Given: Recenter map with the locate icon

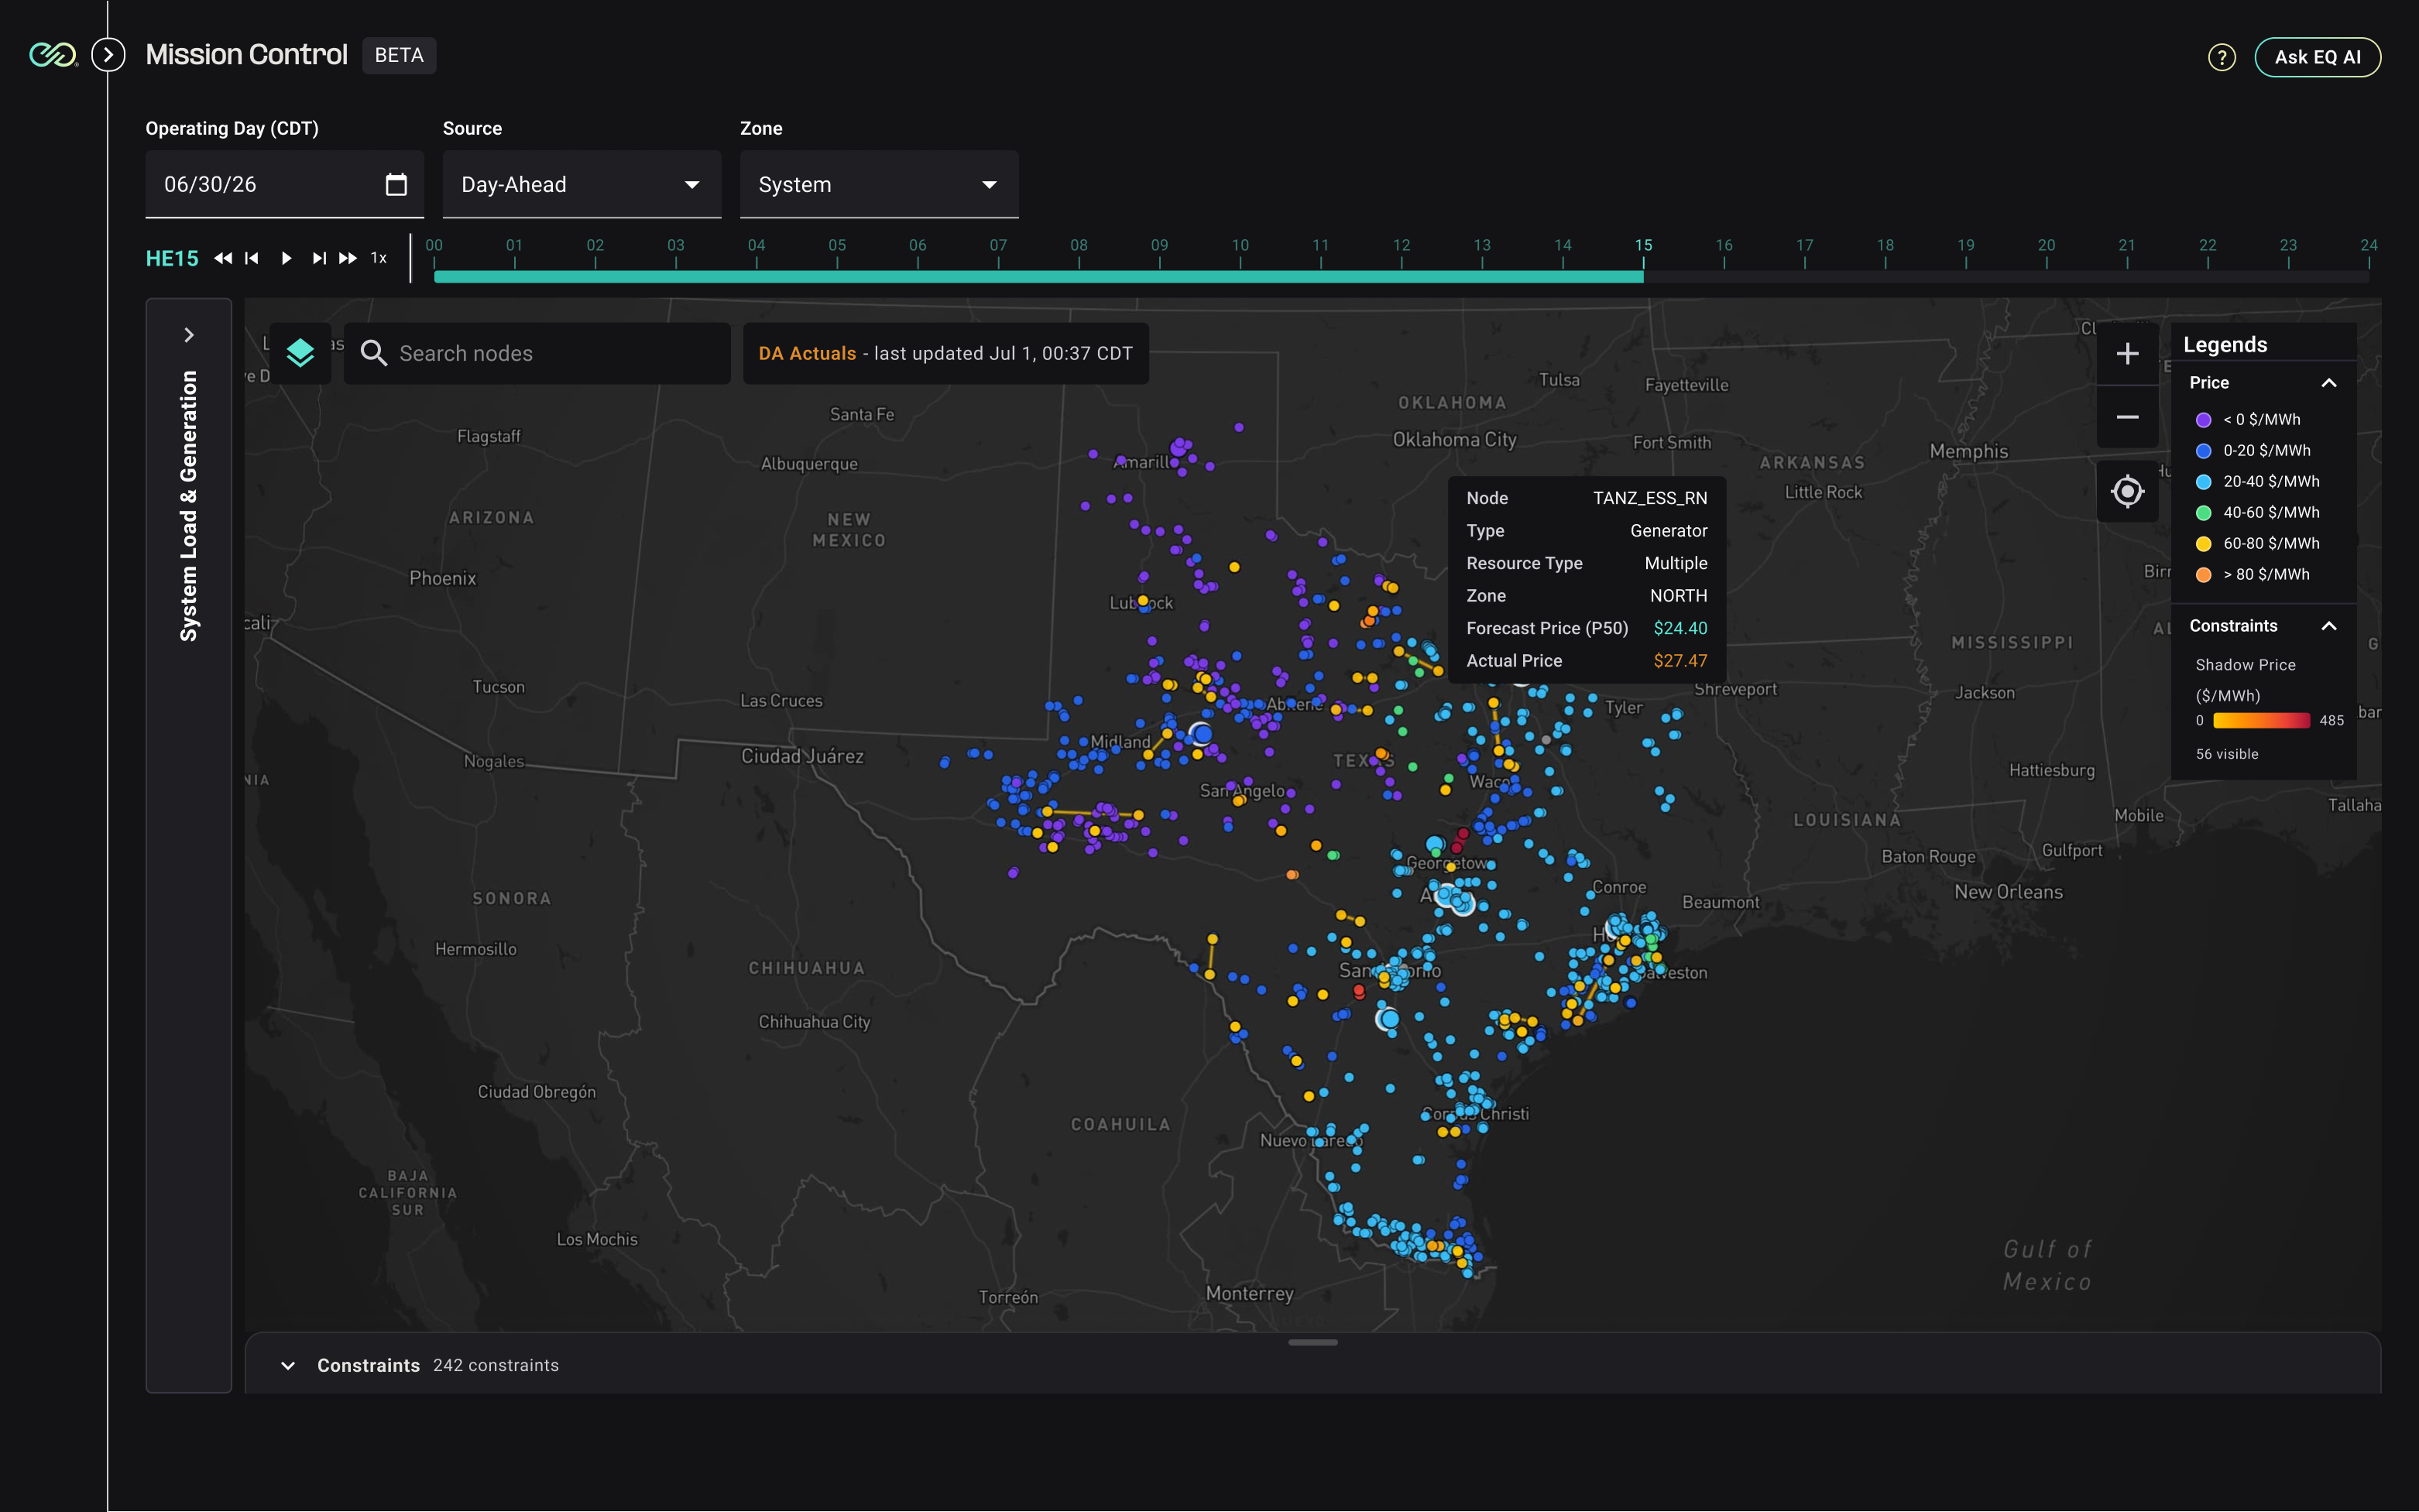Looking at the screenshot, I should point(2127,491).
